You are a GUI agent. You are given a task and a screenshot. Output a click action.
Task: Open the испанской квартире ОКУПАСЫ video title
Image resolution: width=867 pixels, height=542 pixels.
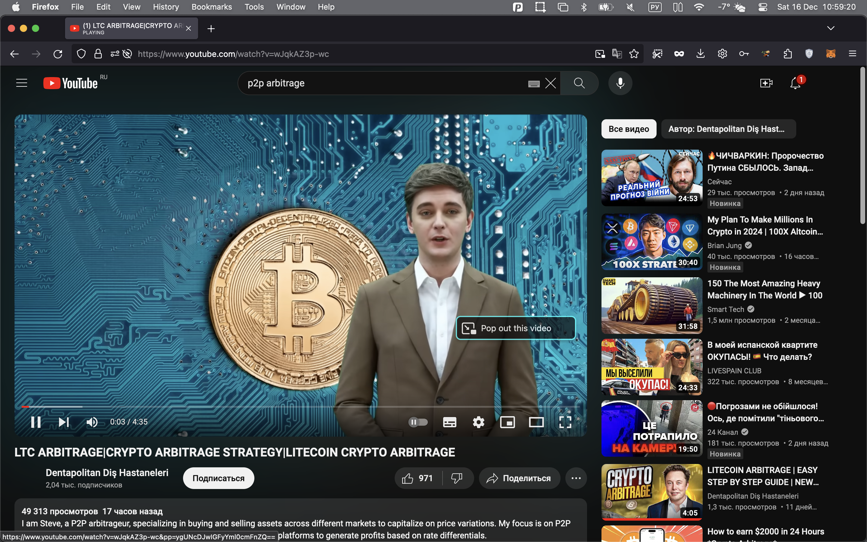(762, 350)
